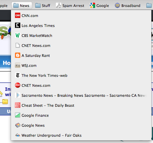
Task: Open Weather Underground - Fair Oaks bookmark
Action: [x=81, y=135]
